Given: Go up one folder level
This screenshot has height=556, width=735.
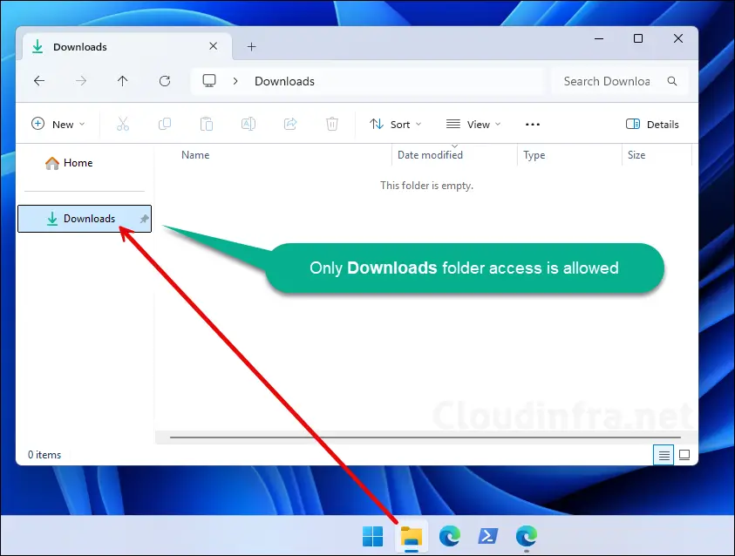Looking at the screenshot, I should pyautogui.click(x=123, y=81).
